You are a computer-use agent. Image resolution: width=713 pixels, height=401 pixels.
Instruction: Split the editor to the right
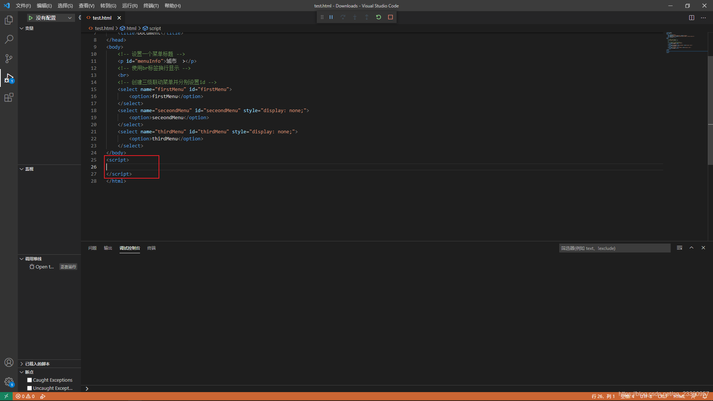point(691,18)
